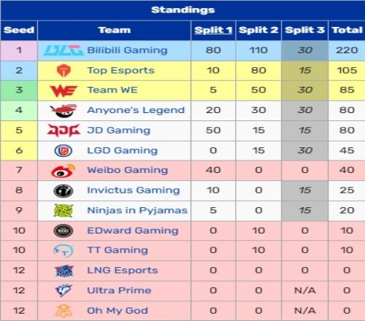The height and width of the screenshot is (321, 365).
Task: Select the Split 3 column header
Action: point(304,30)
